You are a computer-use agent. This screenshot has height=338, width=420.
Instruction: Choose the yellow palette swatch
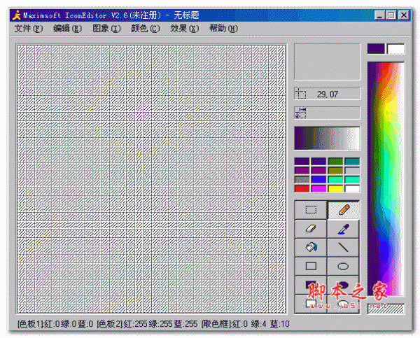335,188
